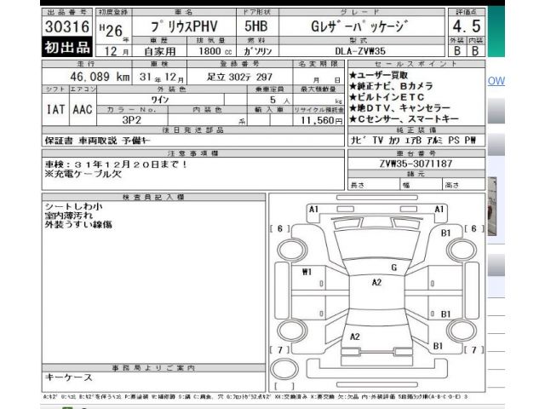Screen dimensions: 545x409
Task: Click the recycle fee 11,560円
Action: (x=322, y=120)
